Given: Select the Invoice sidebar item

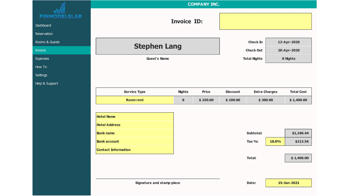Looking at the screenshot, I should tap(61, 50).
